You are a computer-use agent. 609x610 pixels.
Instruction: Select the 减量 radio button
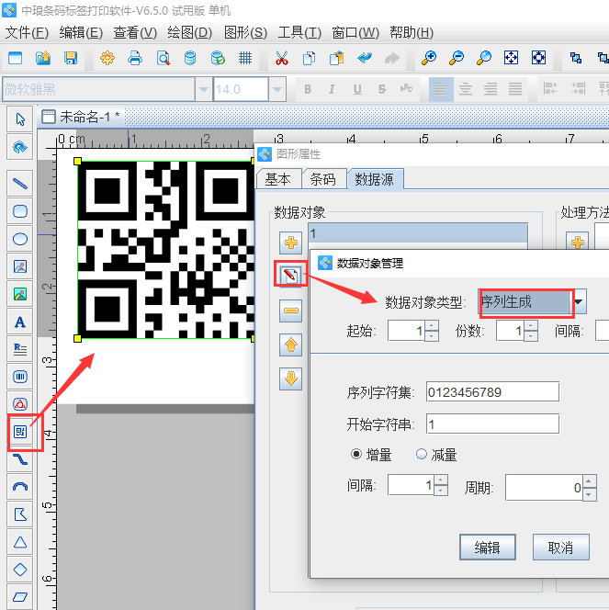422,455
